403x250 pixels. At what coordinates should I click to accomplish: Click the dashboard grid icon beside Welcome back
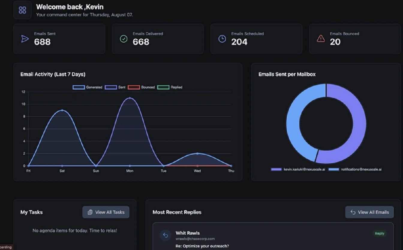click(22, 10)
